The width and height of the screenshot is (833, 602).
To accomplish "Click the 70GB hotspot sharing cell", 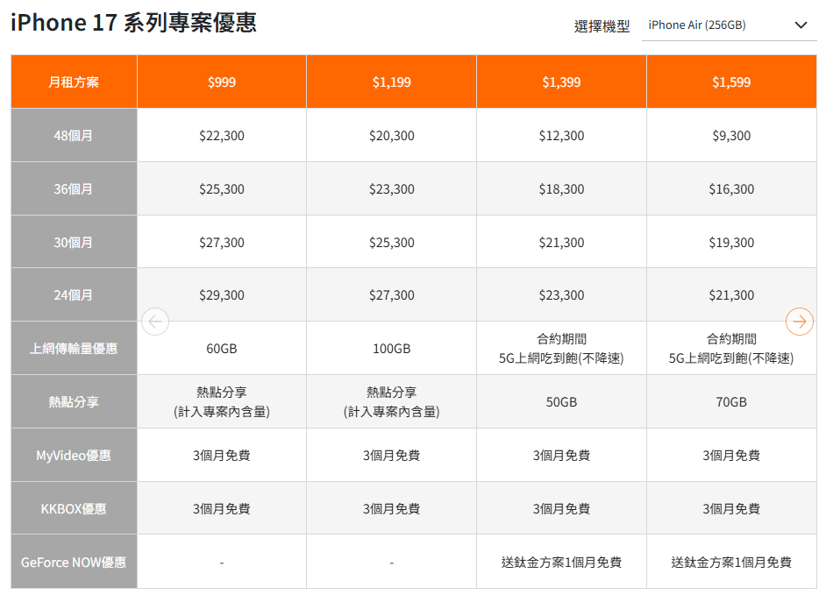I will 731,402.
